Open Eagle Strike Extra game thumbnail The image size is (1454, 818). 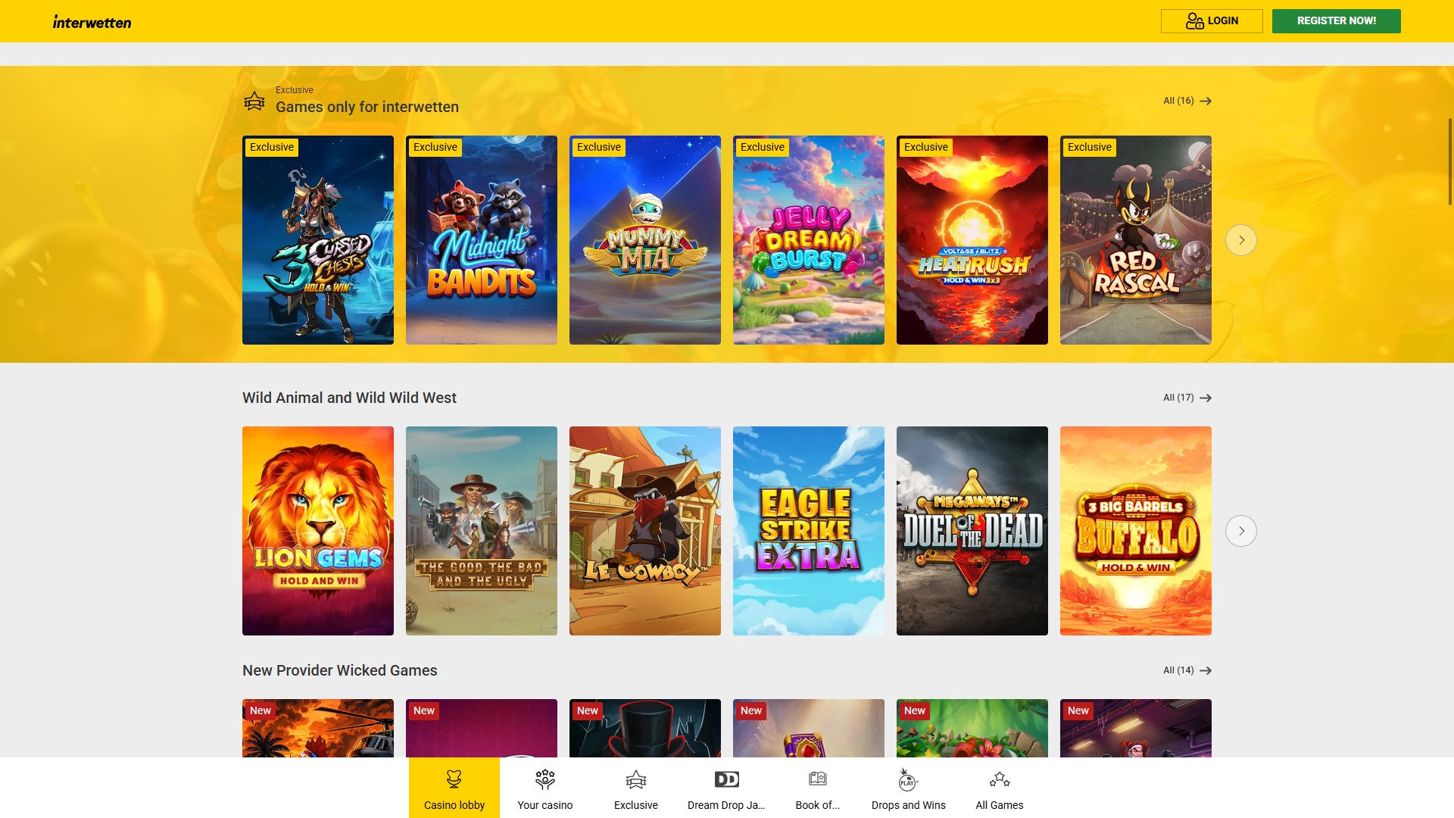tap(809, 531)
